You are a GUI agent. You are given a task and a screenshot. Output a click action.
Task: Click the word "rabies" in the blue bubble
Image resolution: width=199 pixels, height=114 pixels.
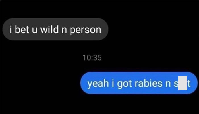pyautogui.click(x=148, y=84)
